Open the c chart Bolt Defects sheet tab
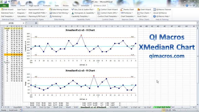 click(x=163, y=107)
